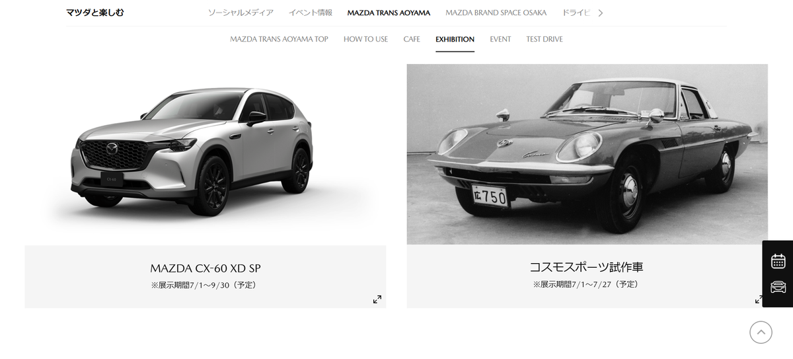Click the calendar icon on right sidebar
This screenshot has width=793, height=359.
click(x=778, y=261)
